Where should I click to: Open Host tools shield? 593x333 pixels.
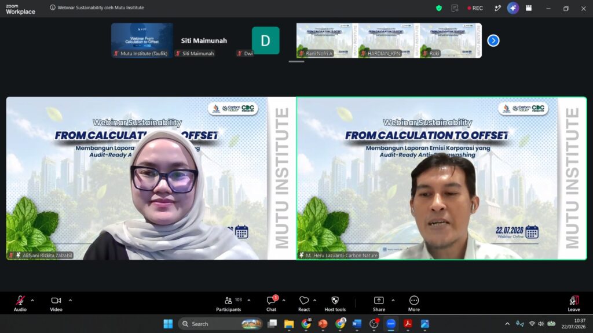pyautogui.click(x=335, y=304)
